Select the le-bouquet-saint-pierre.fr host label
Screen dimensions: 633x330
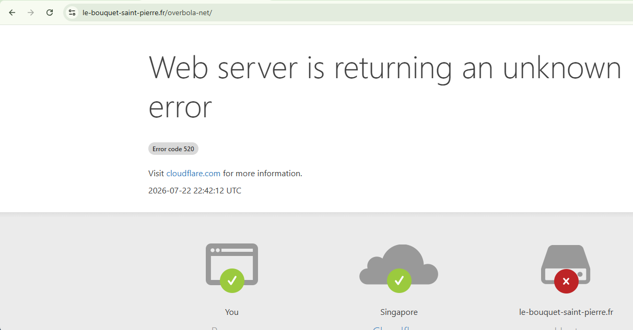click(x=566, y=312)
